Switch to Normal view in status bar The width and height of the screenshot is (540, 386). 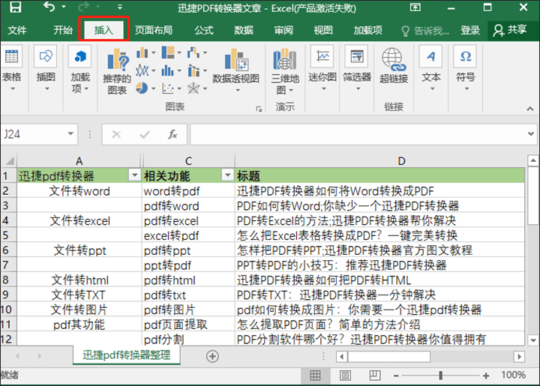point(315,376)
